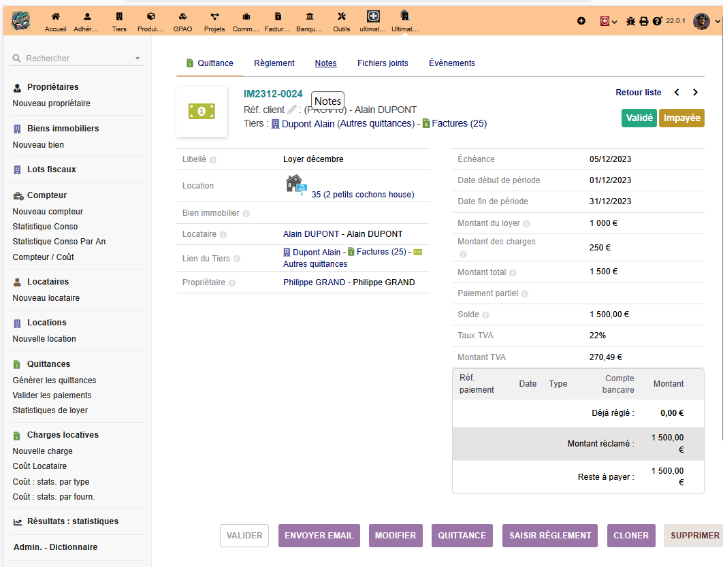The width and height of the screenshot is (723, 567).
Task: Click Statistique Conso Par An
Action: point(59,242)
